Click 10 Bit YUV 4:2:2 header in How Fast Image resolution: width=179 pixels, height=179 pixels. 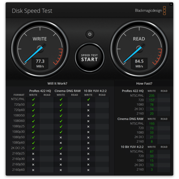point(132,147)
